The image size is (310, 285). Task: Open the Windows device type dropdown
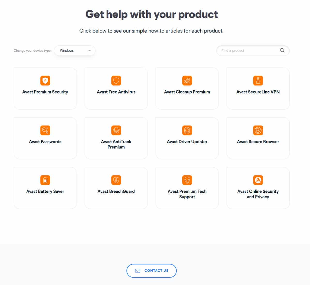pyautogui.click(x=74, y=50)
